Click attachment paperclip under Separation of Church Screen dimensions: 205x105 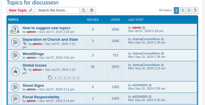(x=25, y=44)
